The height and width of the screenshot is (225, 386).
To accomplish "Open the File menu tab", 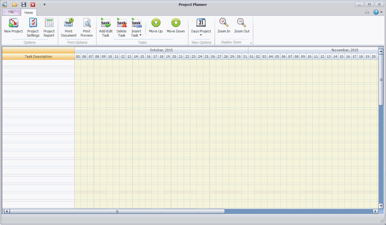I will point(11,12).
